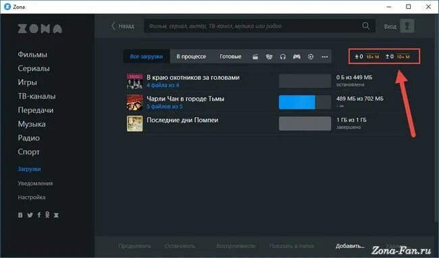Viewport: 439px width, 258px height.
Task: Click the 4 файла из 4 link
Action: point(163,85)
